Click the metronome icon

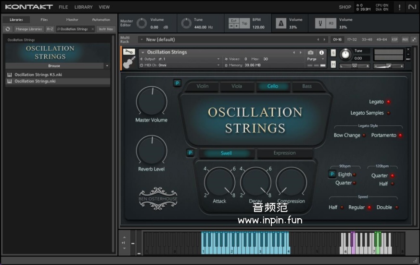[x=280, y=23]
